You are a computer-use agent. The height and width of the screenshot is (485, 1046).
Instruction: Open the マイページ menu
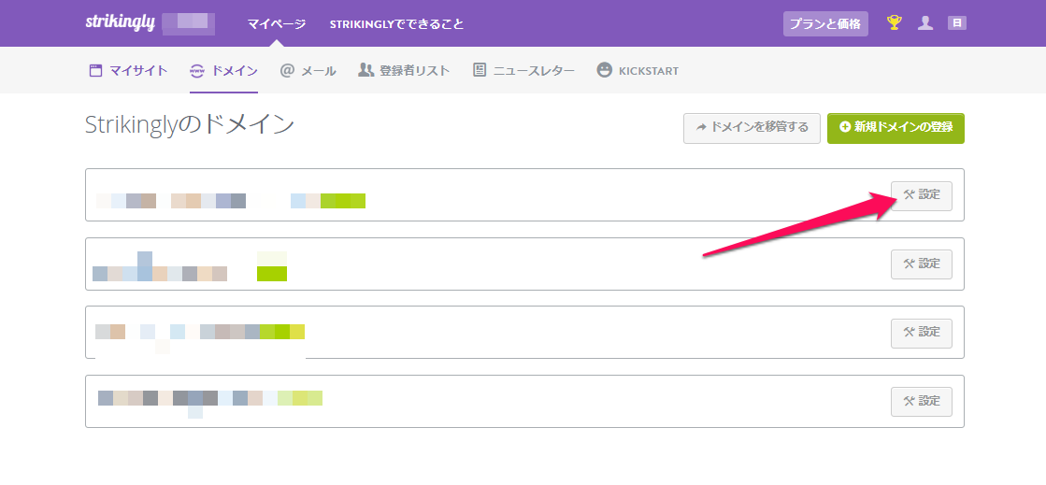276,24
